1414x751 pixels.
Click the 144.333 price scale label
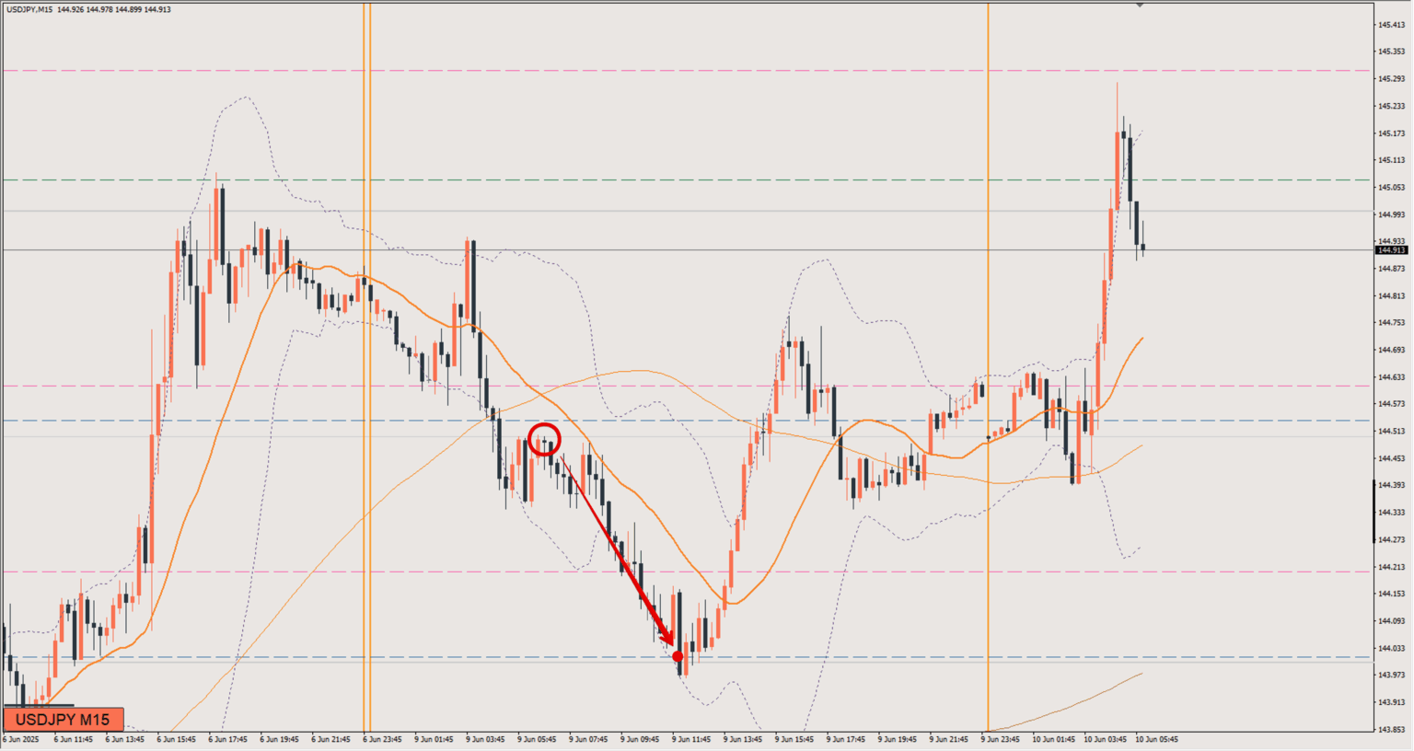point(1391,513)
